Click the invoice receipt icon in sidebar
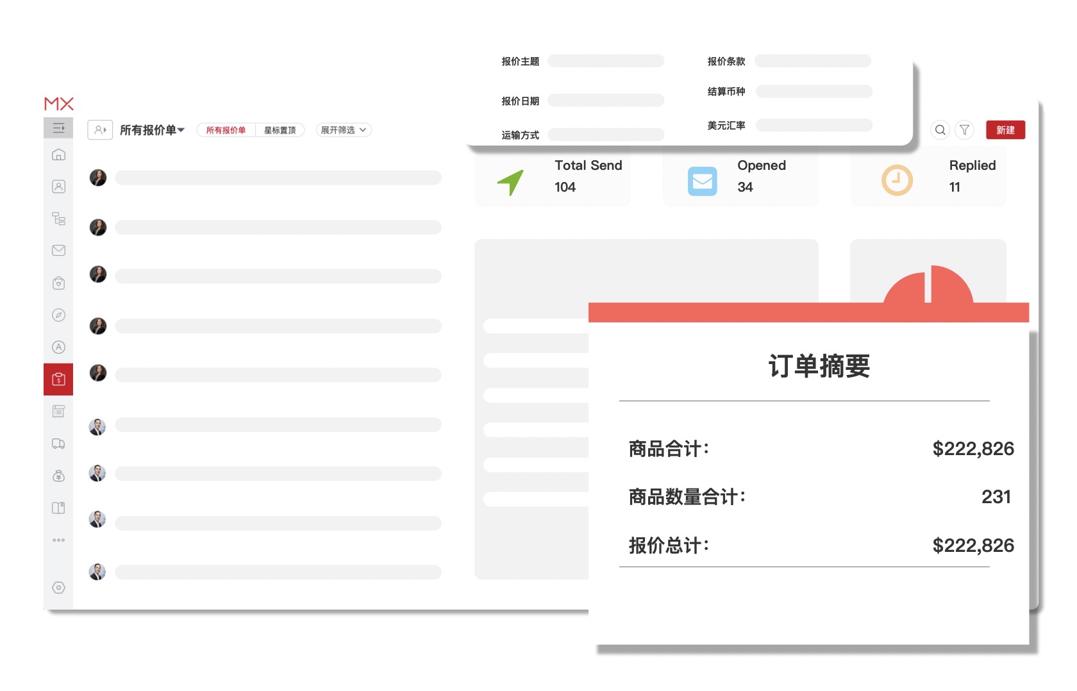Viewport: 1077px width, 691px height. pyautogui.click(x=58, y=411)
